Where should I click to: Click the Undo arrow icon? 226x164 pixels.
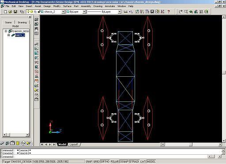131,11
